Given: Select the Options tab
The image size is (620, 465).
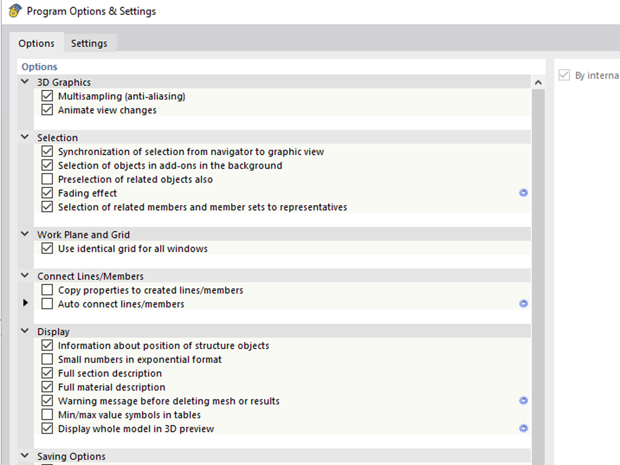Looking at the screenshot, I should [x=36, y=43].
